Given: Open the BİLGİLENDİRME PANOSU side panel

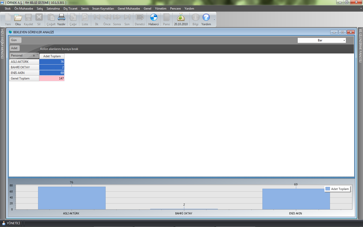Looking at the screenshot, I should click(x=360, y=46).
